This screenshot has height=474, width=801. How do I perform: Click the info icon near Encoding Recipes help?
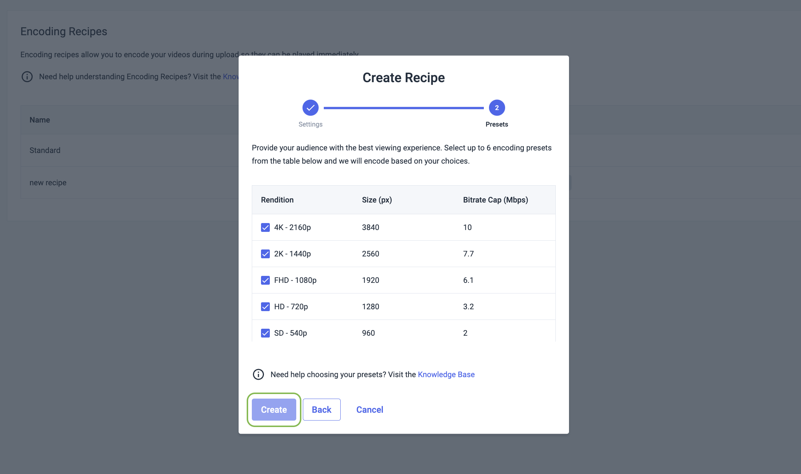click(x=27, y=76)
